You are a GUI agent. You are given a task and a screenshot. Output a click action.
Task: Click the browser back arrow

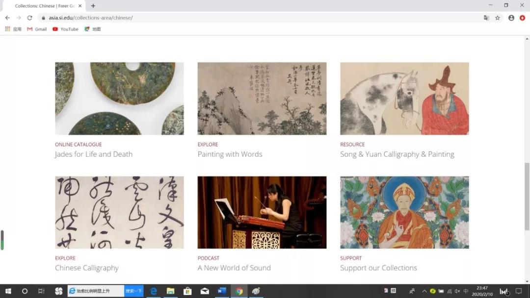[x=7, y=18]
